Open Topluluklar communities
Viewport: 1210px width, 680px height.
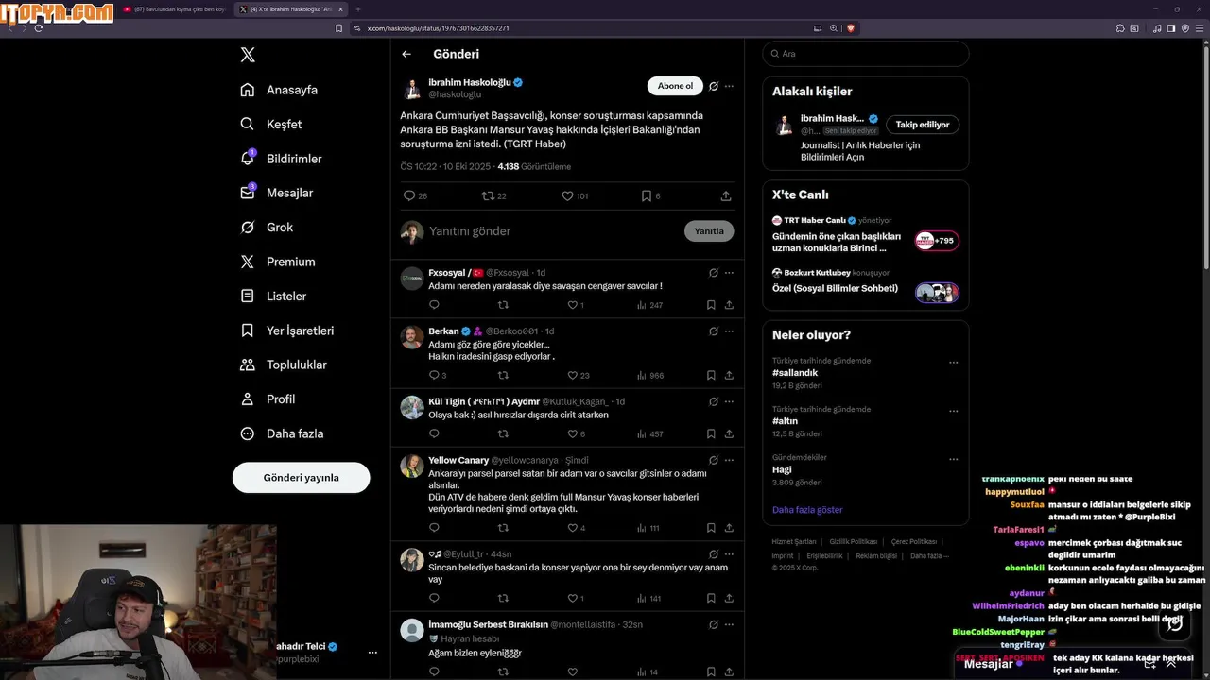pos(284,365)
